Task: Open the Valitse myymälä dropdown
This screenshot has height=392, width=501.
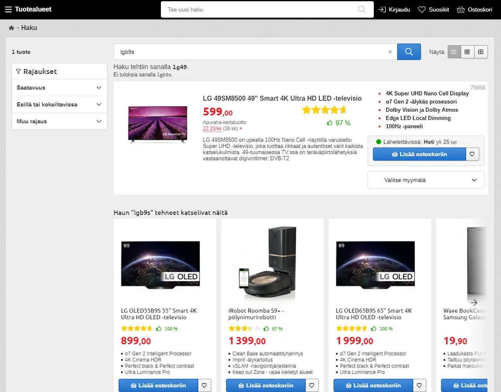Action: [x=426, y=180]
